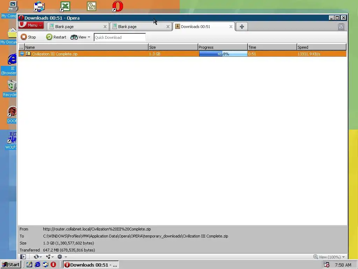Close the Downloads 00:51 tab
This screenshot has width=358, height=269.
[231, 27]
